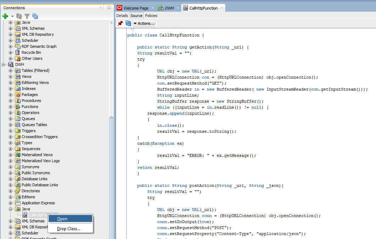Switch to the Welcome Page tab
376x239 pixels.
136,8
